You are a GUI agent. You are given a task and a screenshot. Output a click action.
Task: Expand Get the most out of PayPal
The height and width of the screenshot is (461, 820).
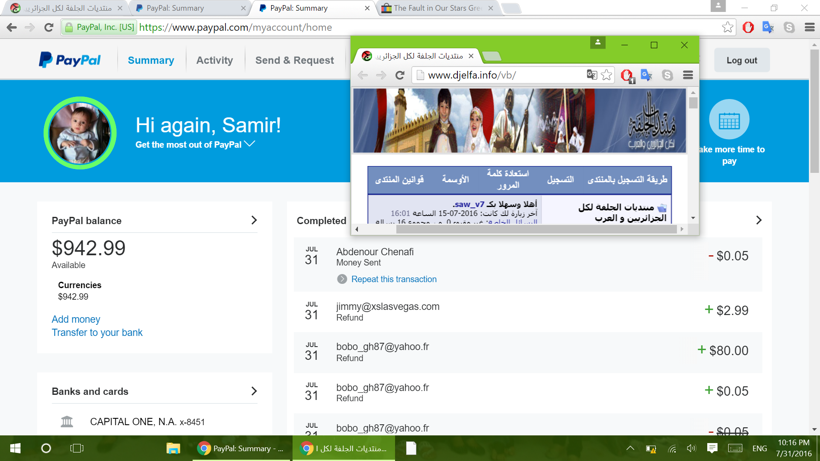pos(195,144)
